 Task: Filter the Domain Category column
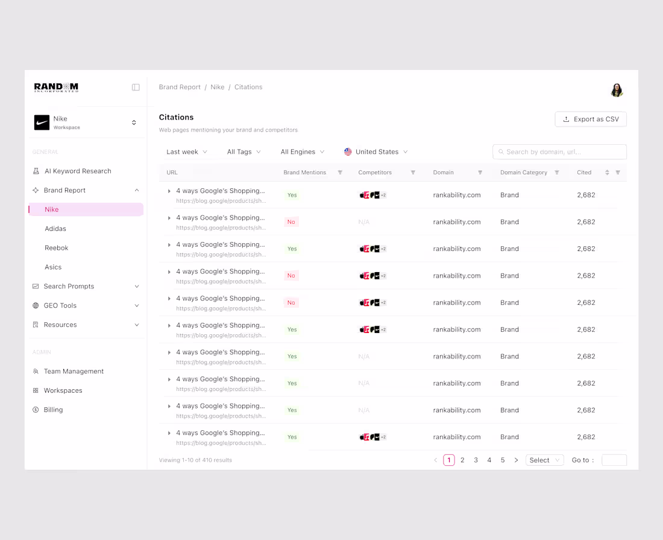click(557, 173)
